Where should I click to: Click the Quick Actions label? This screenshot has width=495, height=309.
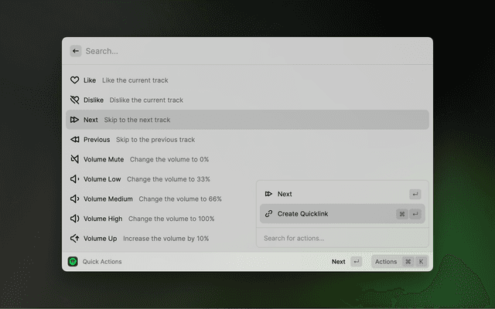102,262
